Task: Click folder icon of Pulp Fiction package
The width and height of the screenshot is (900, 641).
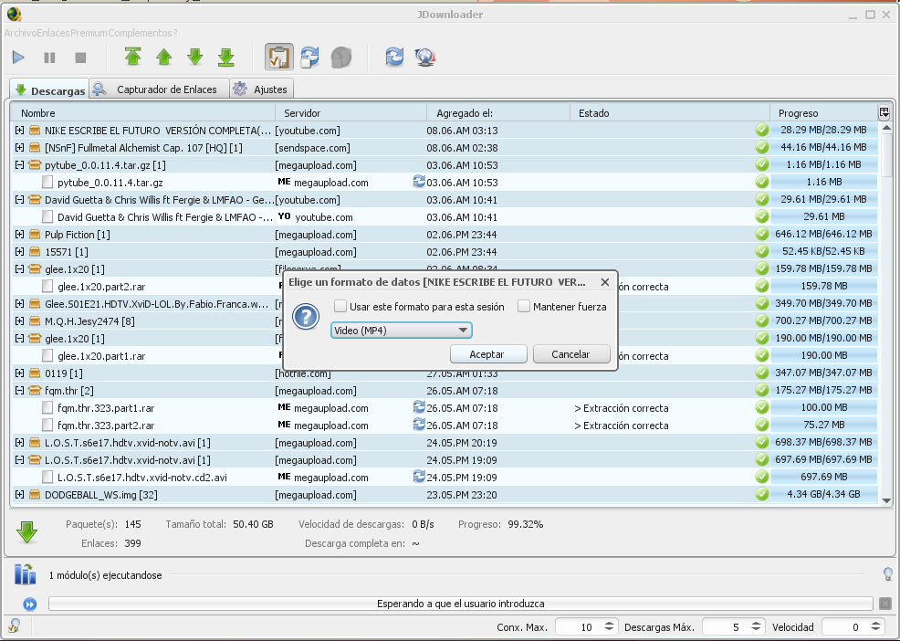Action: tap(35, 235)
